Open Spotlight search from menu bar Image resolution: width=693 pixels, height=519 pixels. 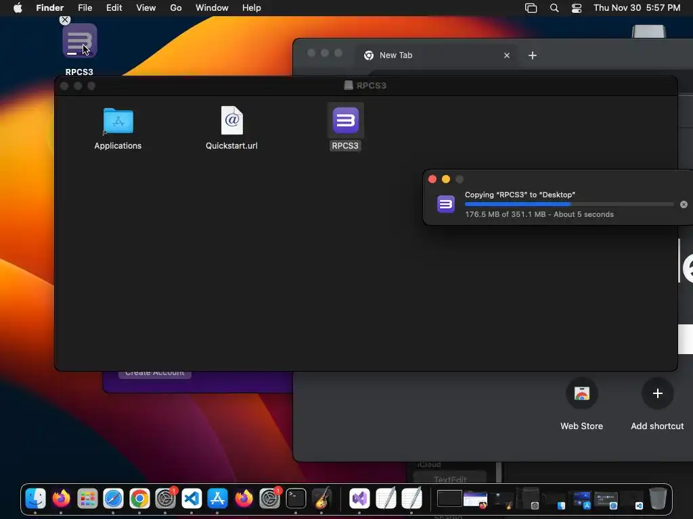554,8
